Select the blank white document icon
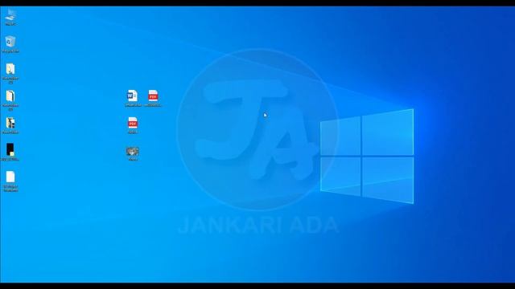 pos(10,177)
